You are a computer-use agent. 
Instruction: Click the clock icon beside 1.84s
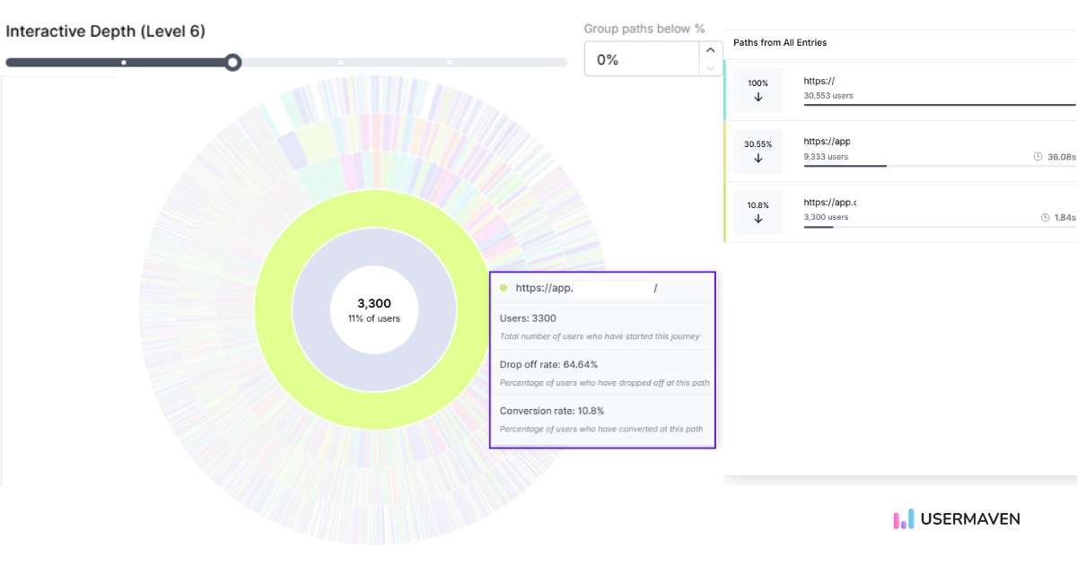click(1045, 217)
